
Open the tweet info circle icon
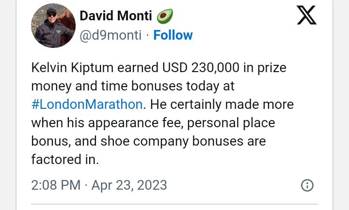point(307,185)
